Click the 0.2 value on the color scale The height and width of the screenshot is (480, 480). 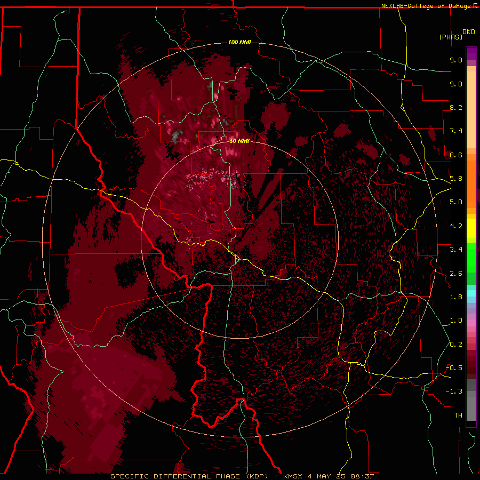click(456, 345)
